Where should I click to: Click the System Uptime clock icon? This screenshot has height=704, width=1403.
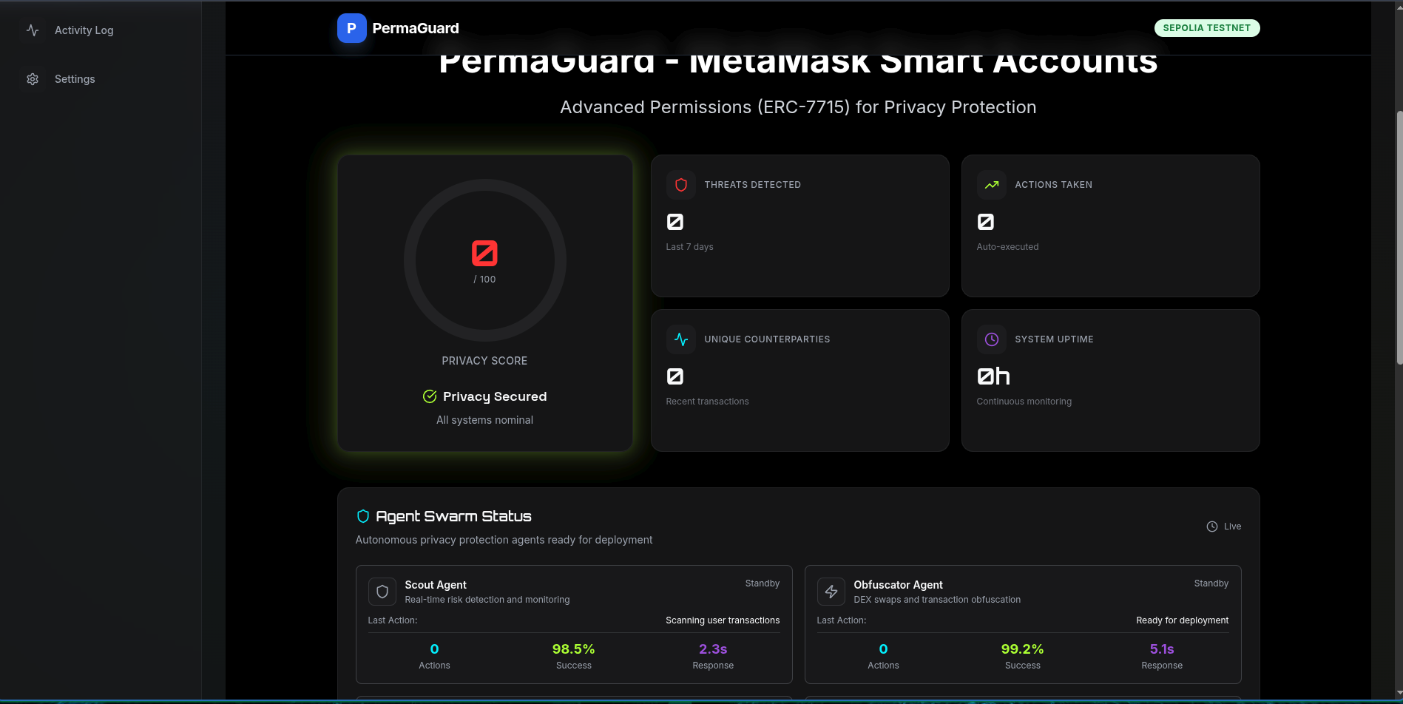(992, 339)
